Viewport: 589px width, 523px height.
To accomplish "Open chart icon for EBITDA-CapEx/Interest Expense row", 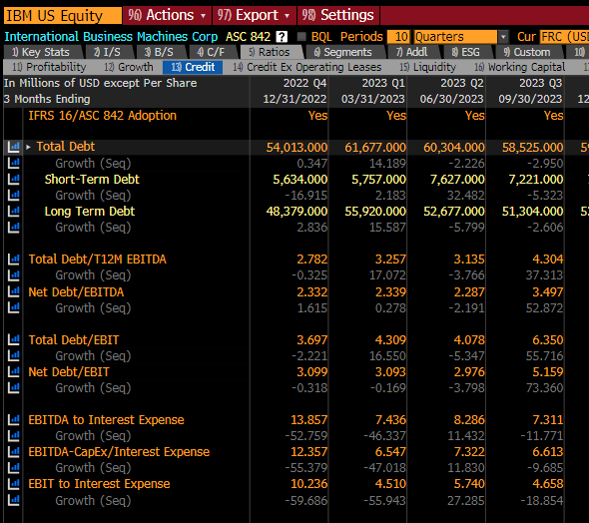I will (14, 452).
